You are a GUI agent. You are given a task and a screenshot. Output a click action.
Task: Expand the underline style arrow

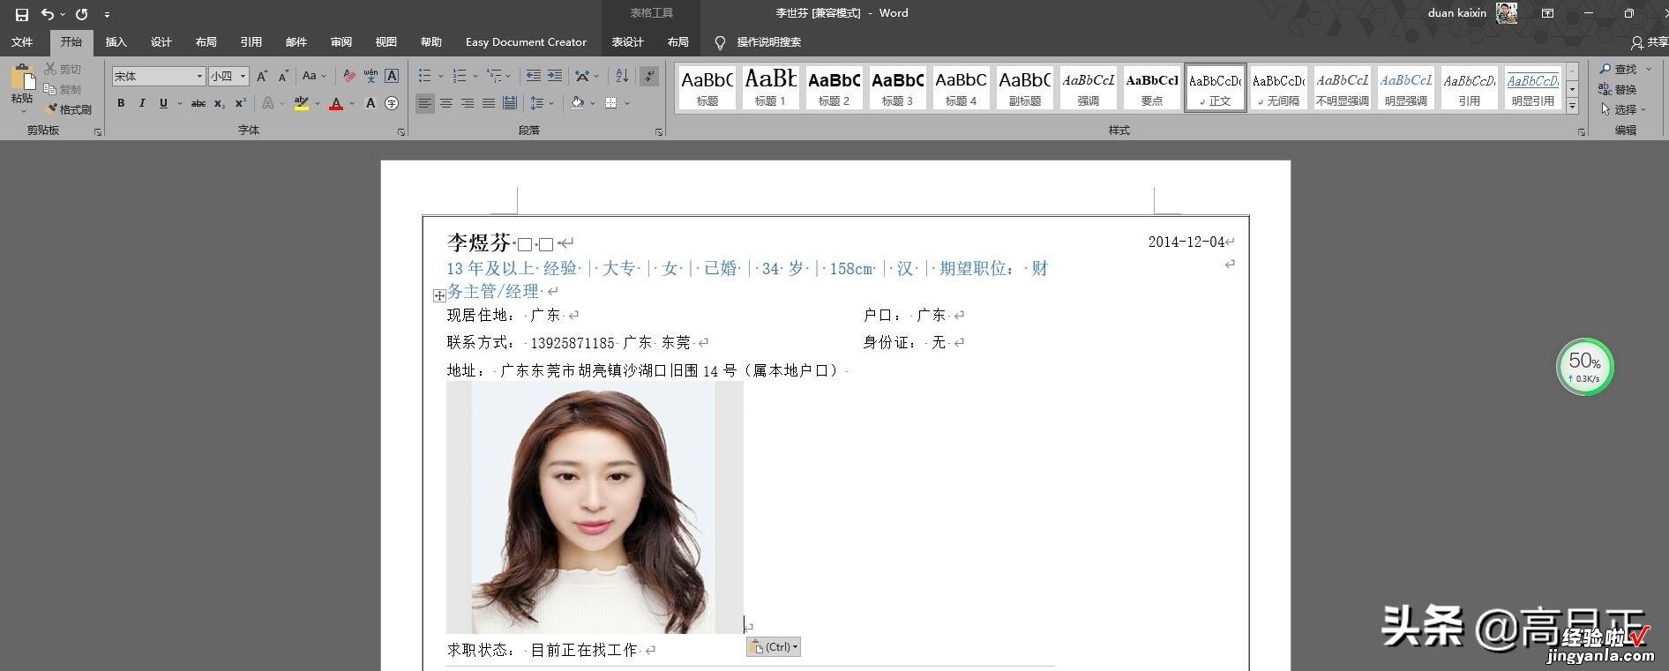[179, 103]
